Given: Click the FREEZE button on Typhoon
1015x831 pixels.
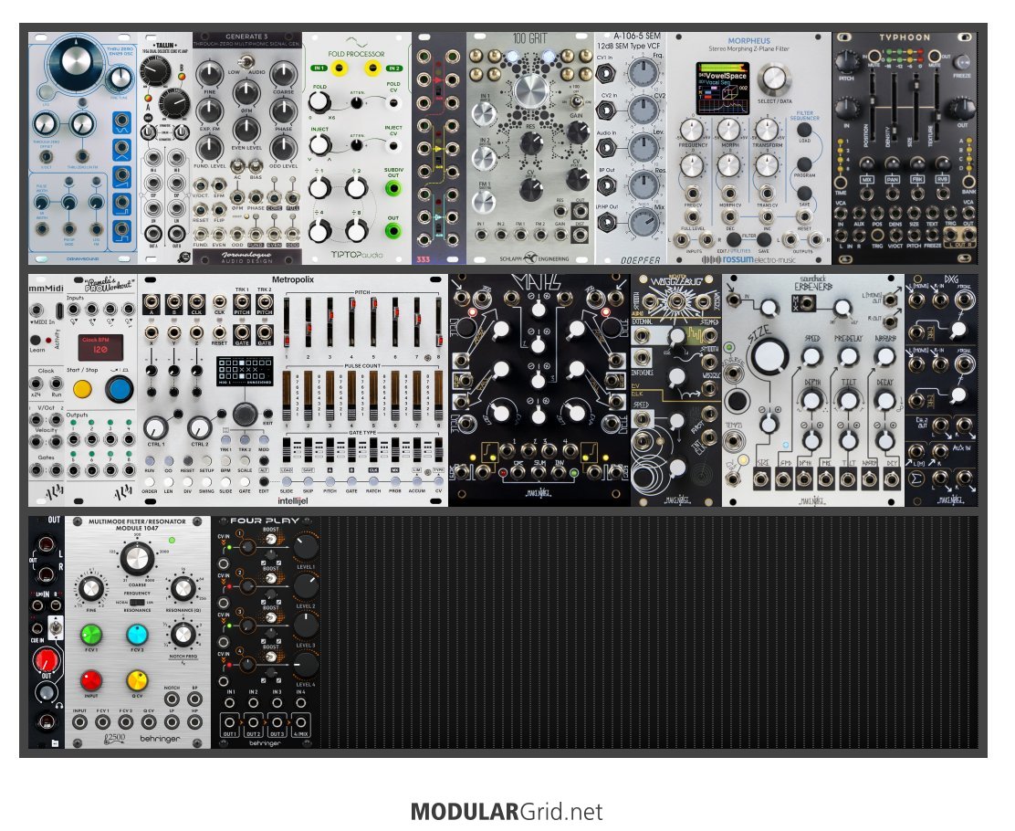Looking at the screenshot, I should tap(962, 61).
